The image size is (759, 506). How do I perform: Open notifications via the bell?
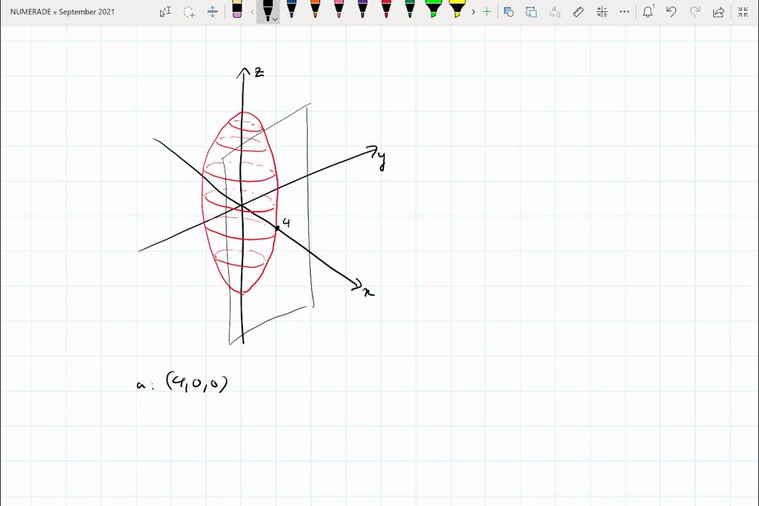click(647, 11)
